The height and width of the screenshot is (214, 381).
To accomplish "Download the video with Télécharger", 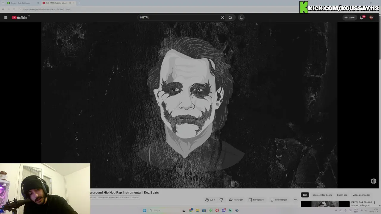I will tap(279, 200).
